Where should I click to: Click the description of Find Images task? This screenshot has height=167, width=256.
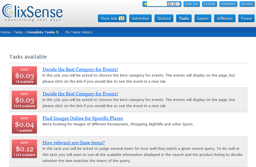click(x=118, y=124)
